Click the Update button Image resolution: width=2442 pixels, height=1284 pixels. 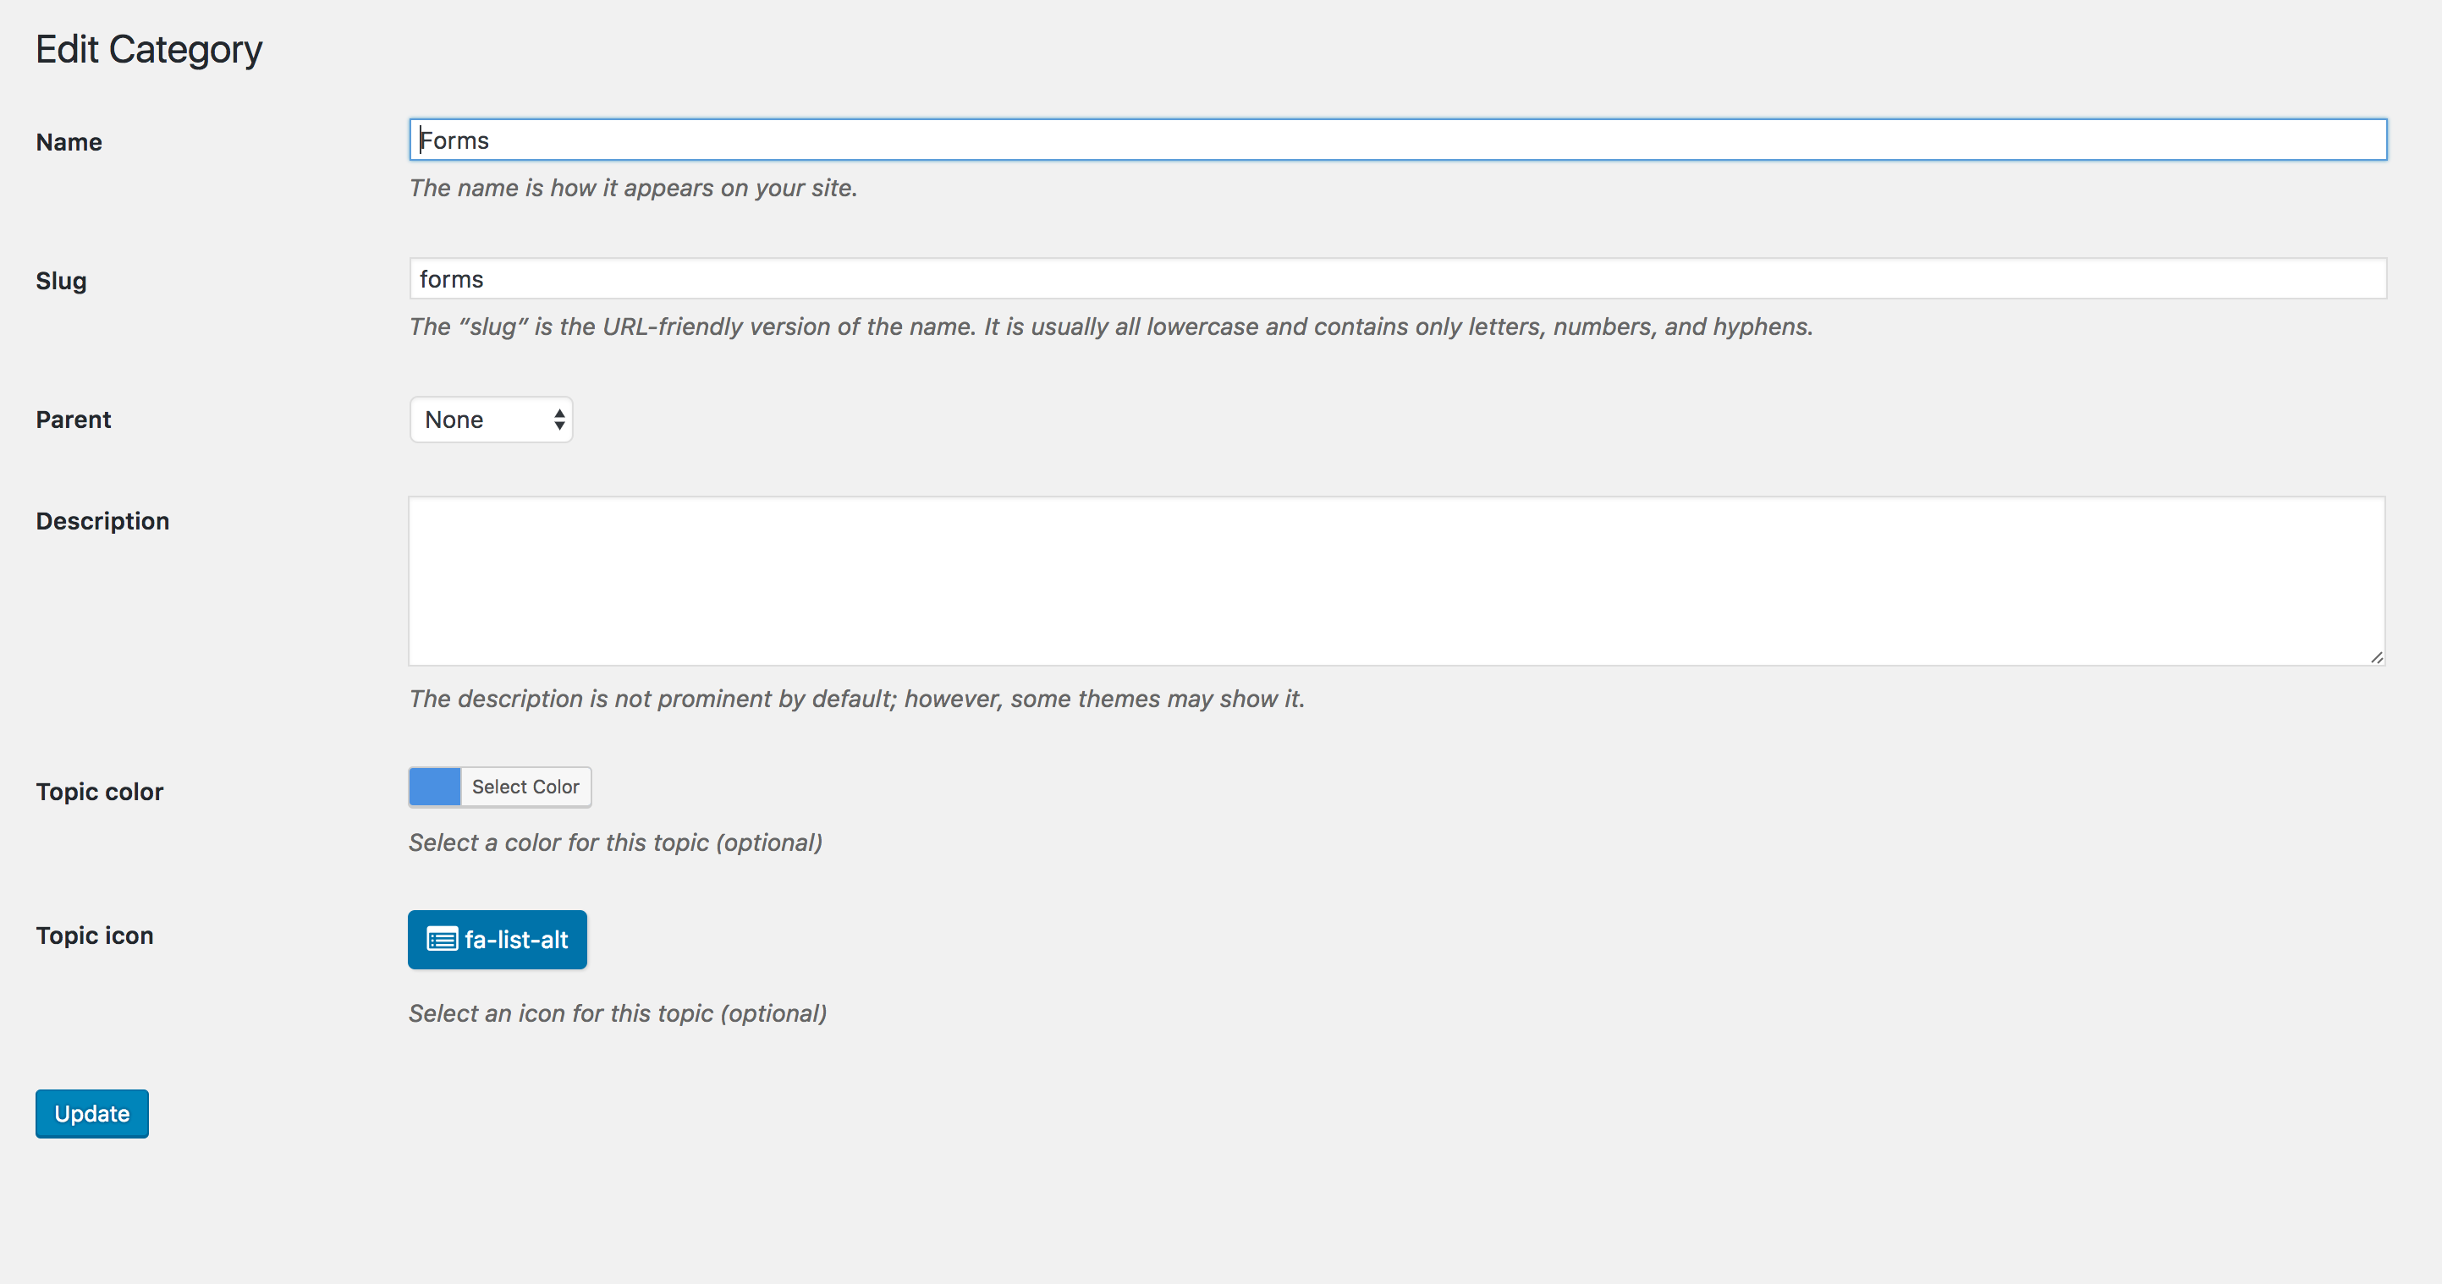pyautogui.click(x=92, y=1113)
